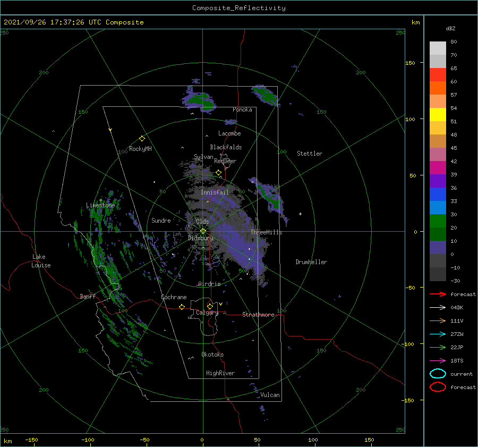Viewport: 478px width, 447px height.
Task: Click the Okotoks label
Action: 212,355
